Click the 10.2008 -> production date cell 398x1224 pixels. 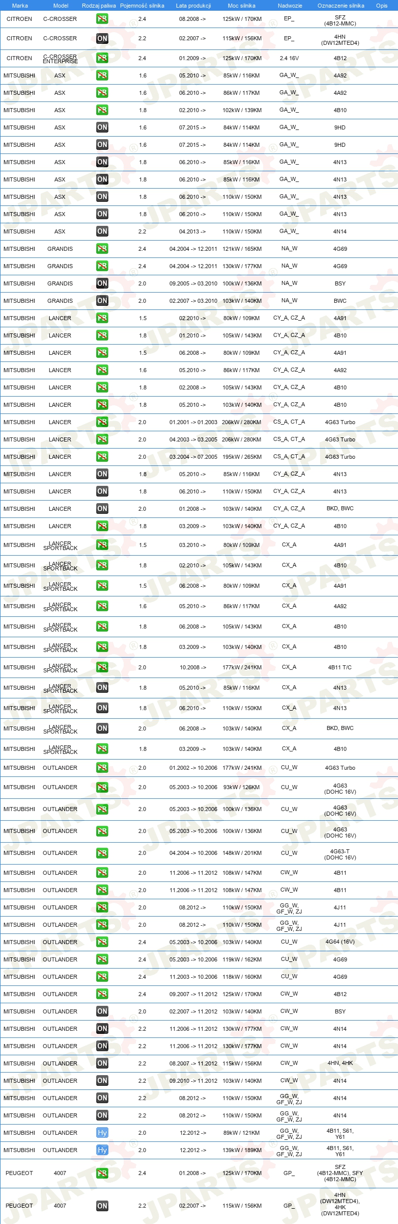pos(192,667)
